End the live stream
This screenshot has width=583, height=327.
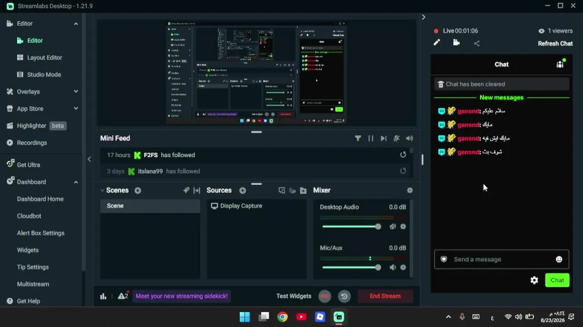tap(385, 296)
